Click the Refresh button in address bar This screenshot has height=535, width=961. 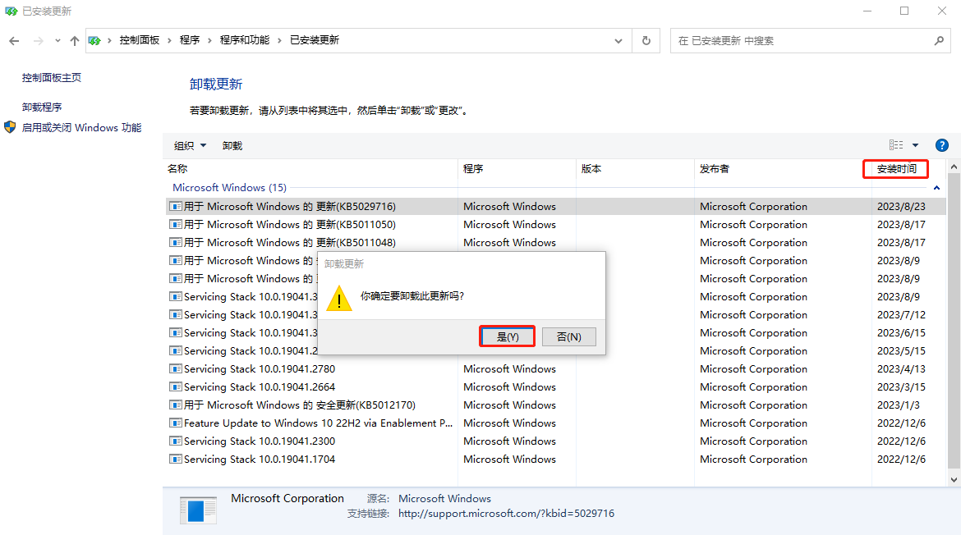click(x=646, y=40)
